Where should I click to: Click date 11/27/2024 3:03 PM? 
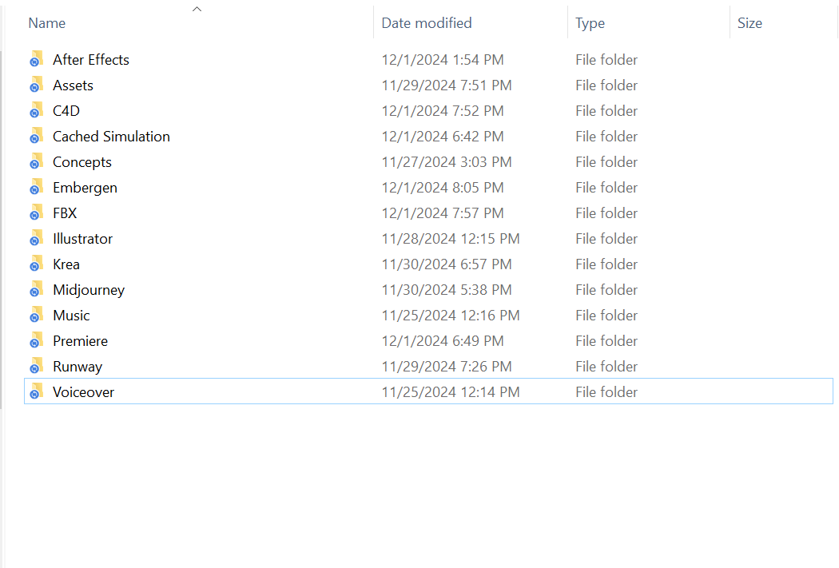click(x=447, y=162)
